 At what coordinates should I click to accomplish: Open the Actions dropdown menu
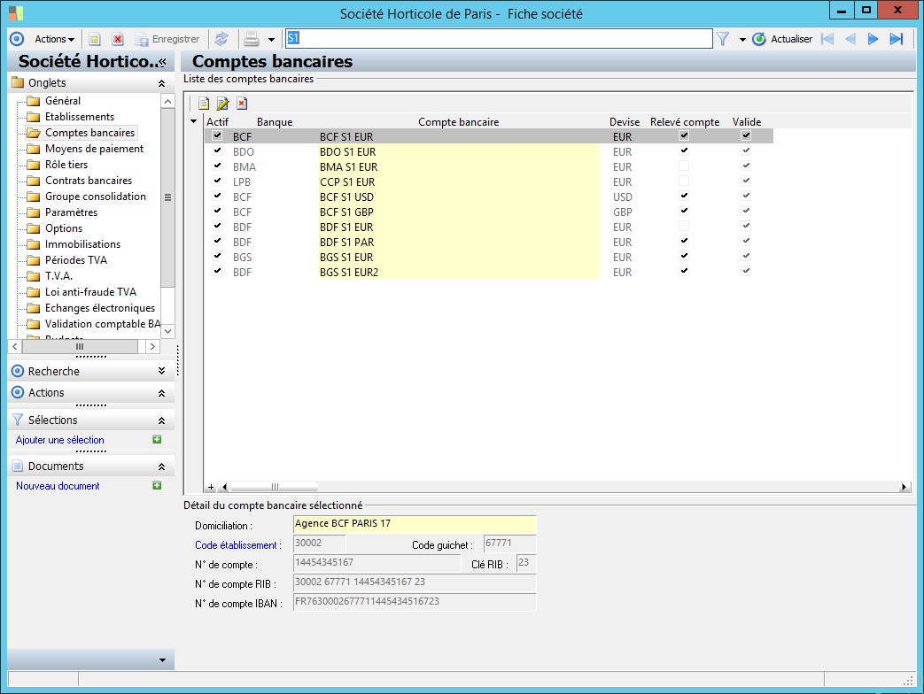point(54,39)
